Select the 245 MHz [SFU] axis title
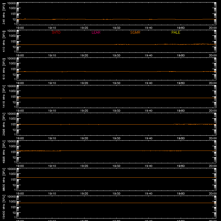The width and height of the screenshot is (221, 221). [x=4, y=14]
